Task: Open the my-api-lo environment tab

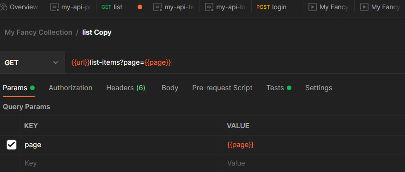Action: pyautogui.click(x=225, y=7)
